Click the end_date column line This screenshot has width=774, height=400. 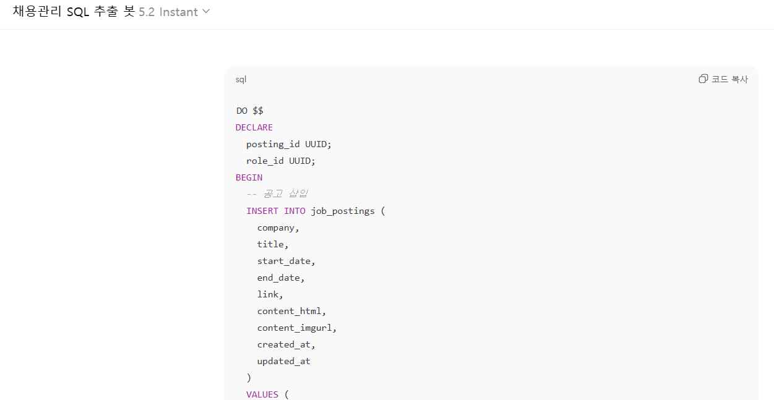tap(281, 278)
